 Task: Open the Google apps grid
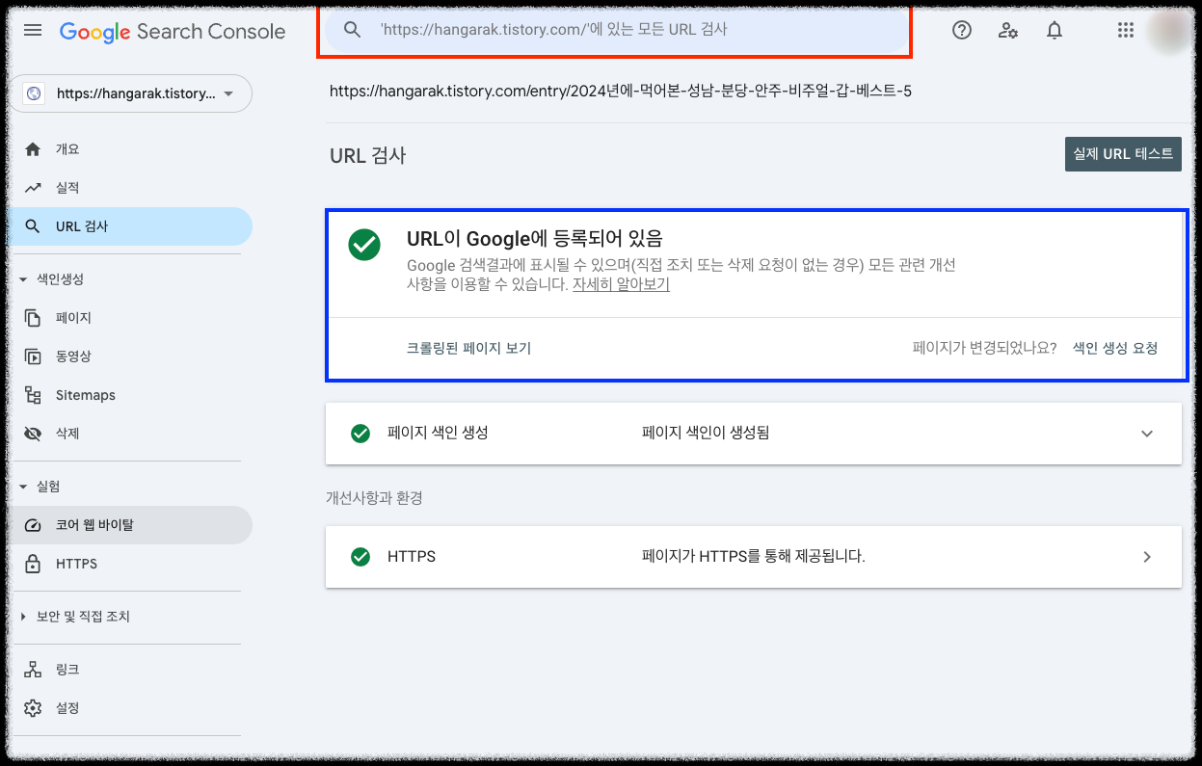pyautogui.click(x=1126, y=31)
